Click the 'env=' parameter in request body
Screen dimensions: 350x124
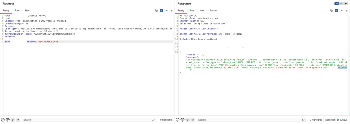pos(8,42)
